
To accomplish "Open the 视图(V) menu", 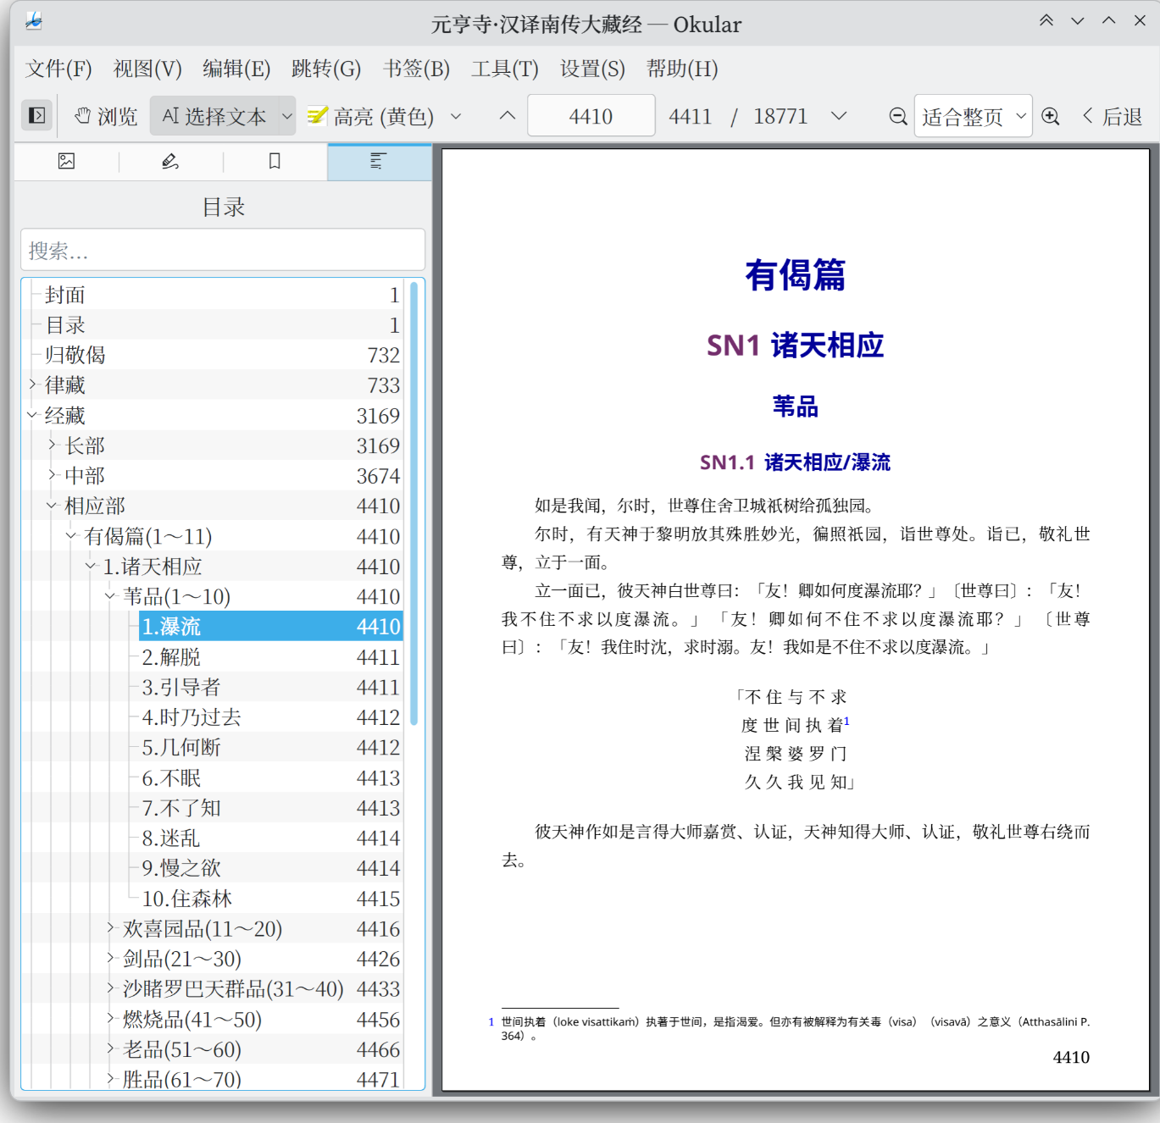I will (147, 69).
